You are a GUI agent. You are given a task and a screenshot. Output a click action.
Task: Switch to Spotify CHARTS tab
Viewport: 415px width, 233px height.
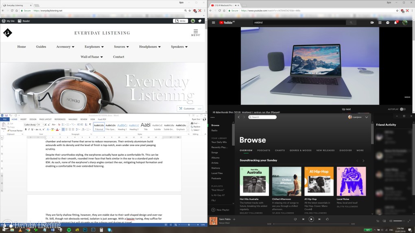click(280, 150)
